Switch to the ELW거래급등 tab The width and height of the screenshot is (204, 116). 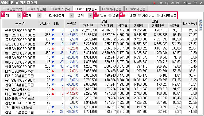112,9
